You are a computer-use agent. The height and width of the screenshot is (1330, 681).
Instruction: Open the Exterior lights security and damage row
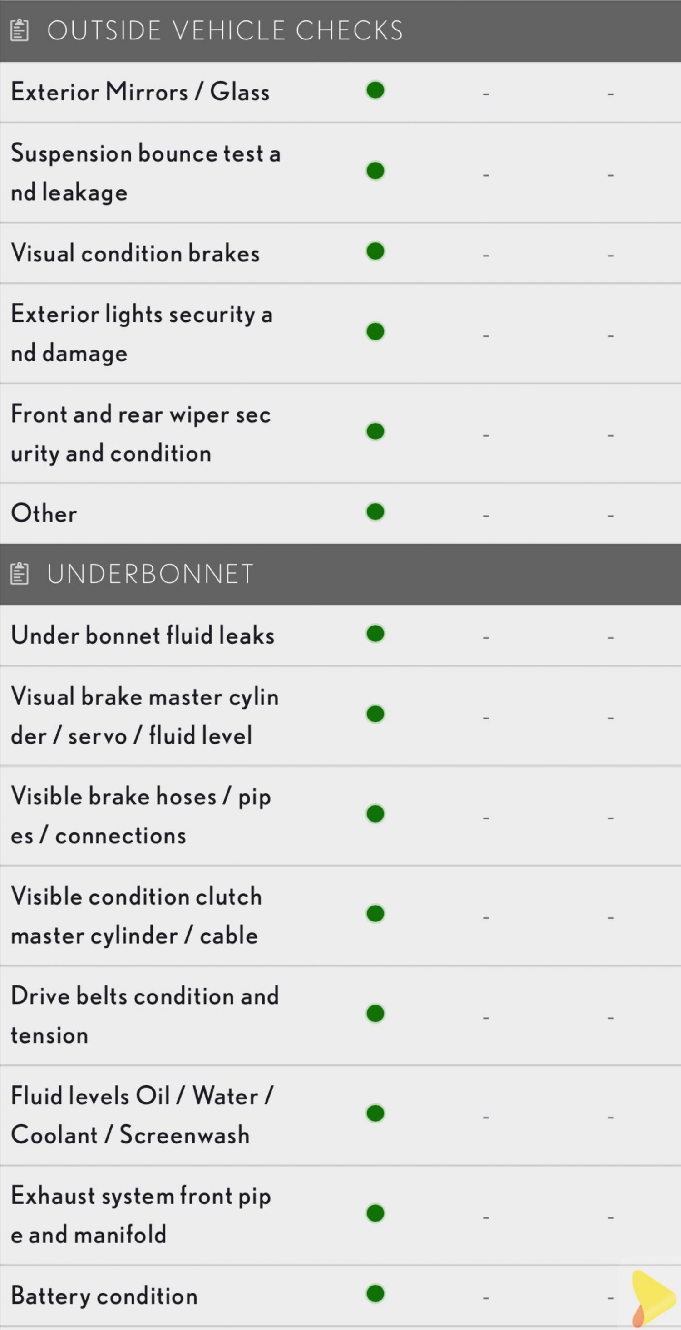pyautogui.click(x=340, y=334)
